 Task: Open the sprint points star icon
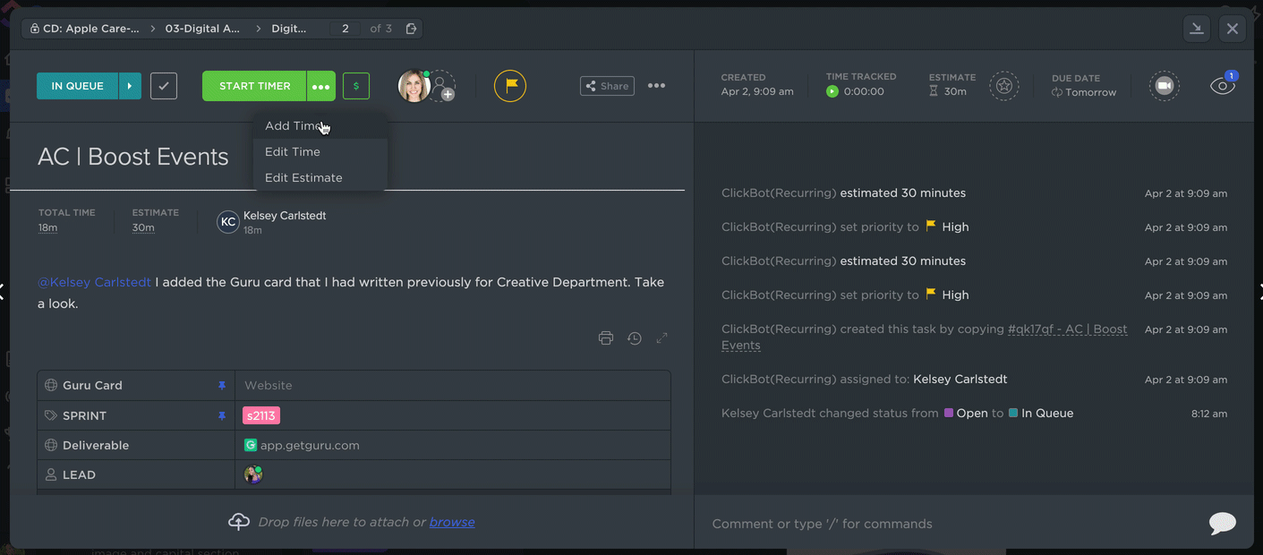point(1004,86)
